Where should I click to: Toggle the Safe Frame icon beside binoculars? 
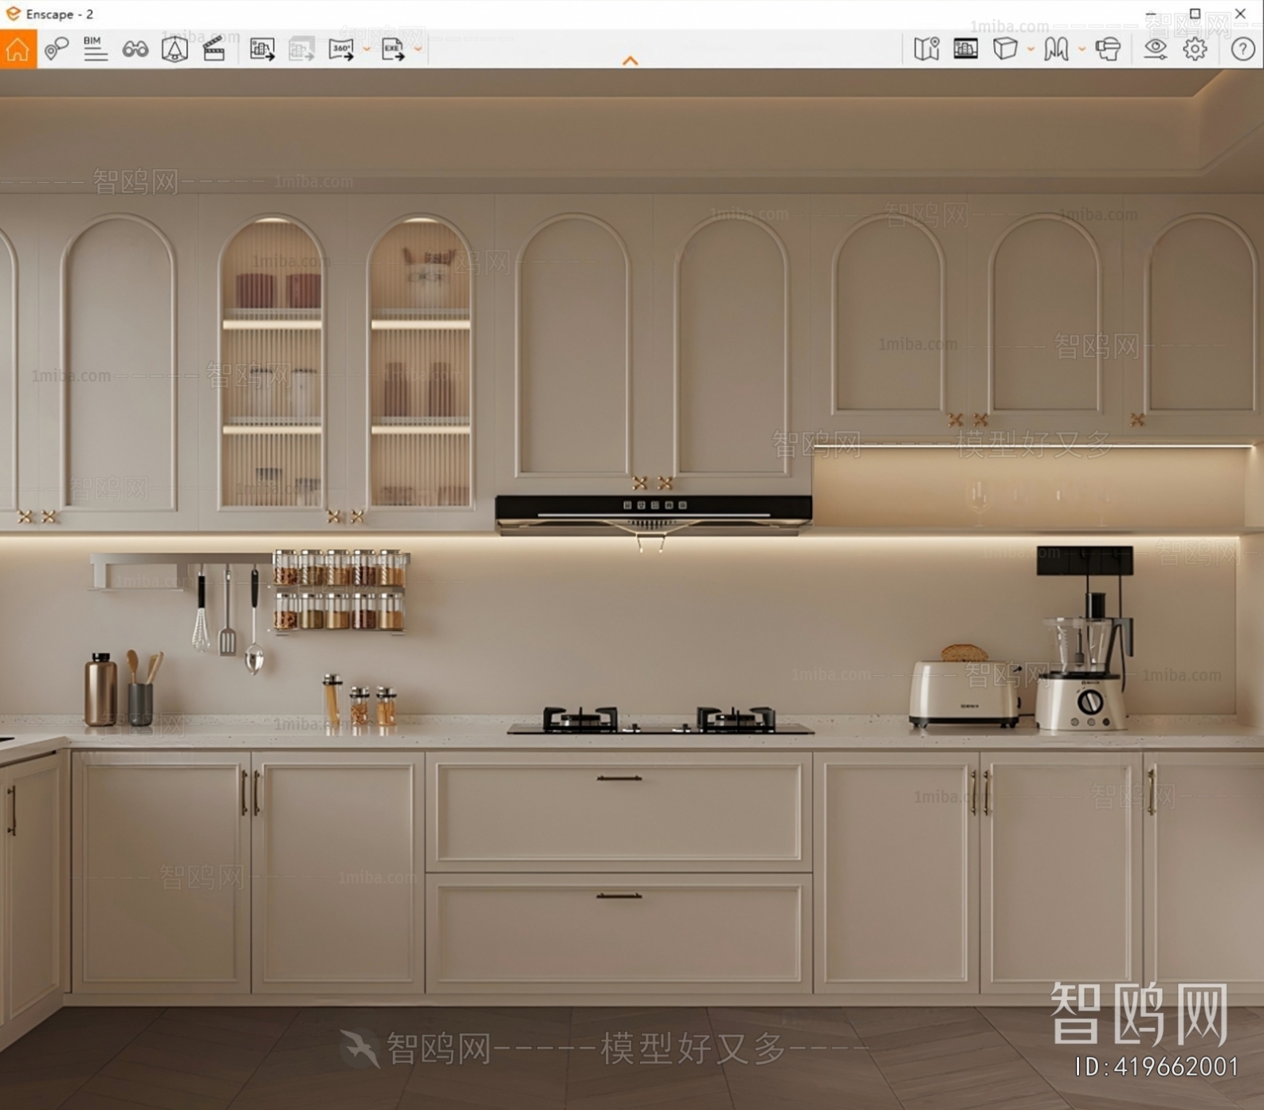[x=175, y=49]
